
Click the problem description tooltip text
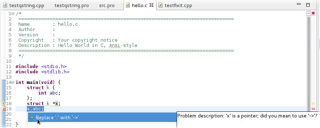[247, 116]
